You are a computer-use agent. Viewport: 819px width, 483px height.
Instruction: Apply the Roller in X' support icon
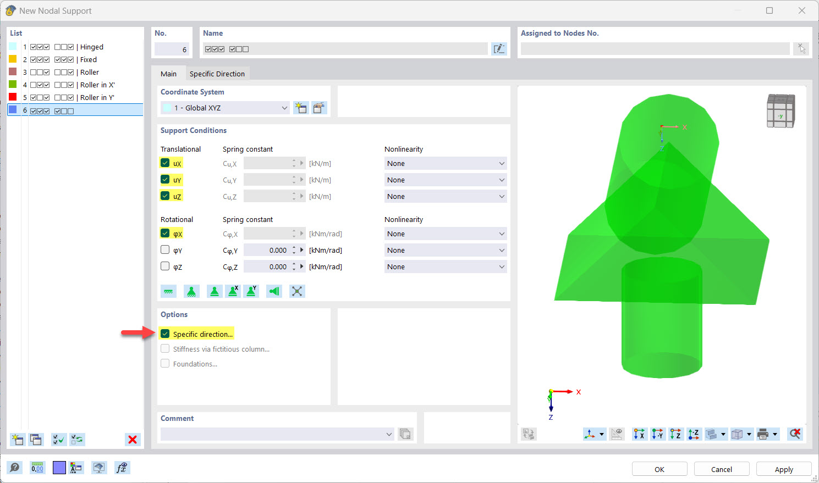tap(233, 291)
